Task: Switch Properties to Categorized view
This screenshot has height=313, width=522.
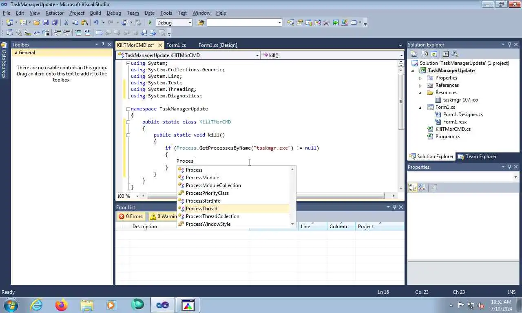Action: 413,187
